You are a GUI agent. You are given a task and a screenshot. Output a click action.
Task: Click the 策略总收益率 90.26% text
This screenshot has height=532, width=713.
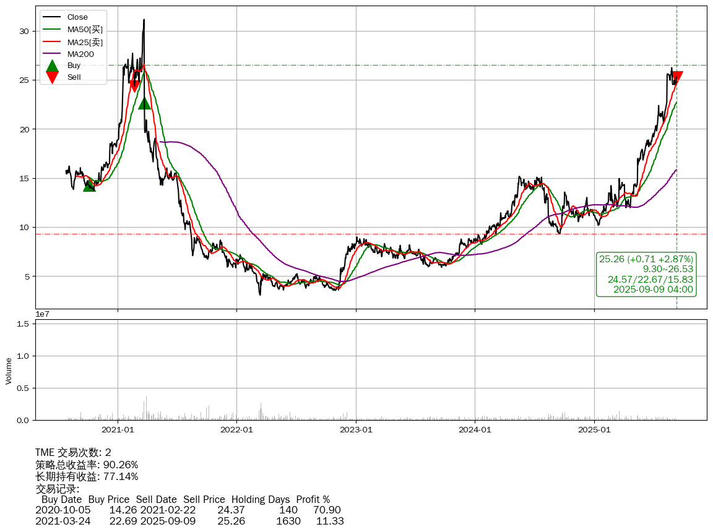(x=87, y=465)
